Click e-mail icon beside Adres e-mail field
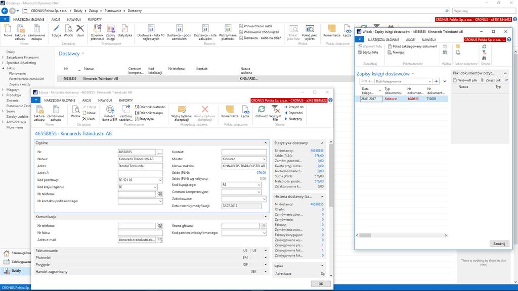The width and height of the screenshot is (518, 291). point(160,240)
